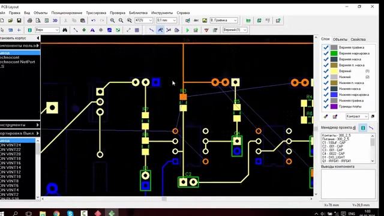This screenshot has height=216, width=384.
Task: Open the Skype icon in Windows taskbar
Action: (70, 214)
